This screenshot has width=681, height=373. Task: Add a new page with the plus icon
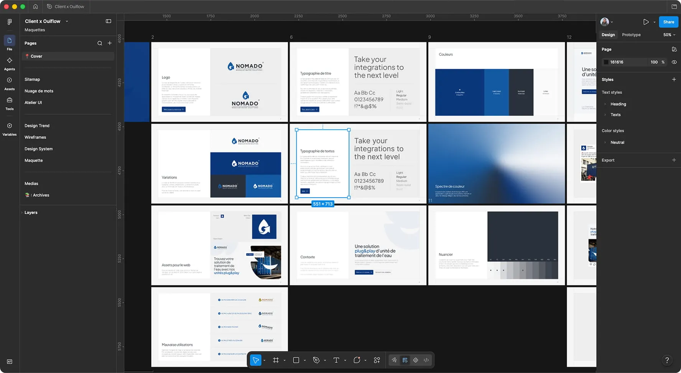pyautogui.click(x=110, y=43)
